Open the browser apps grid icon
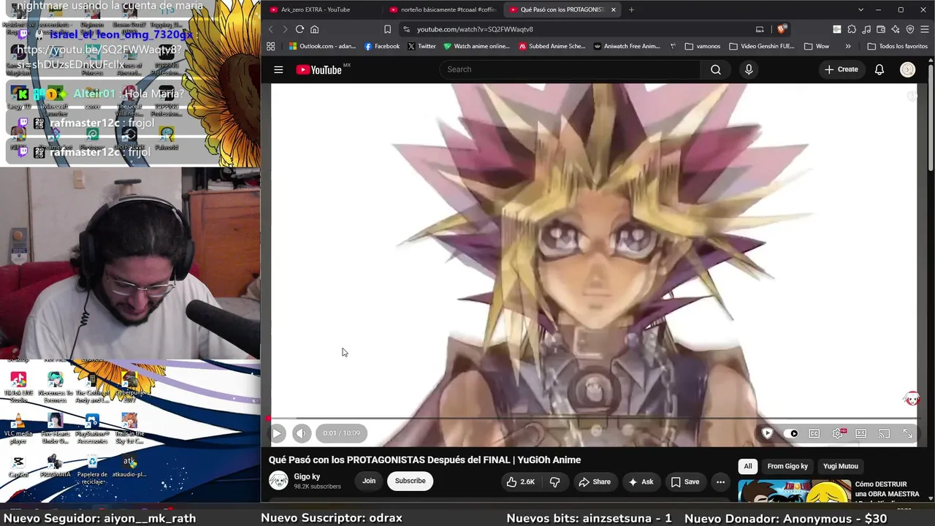The height and width of the screenshot is (526, 935). pos(271,46)
